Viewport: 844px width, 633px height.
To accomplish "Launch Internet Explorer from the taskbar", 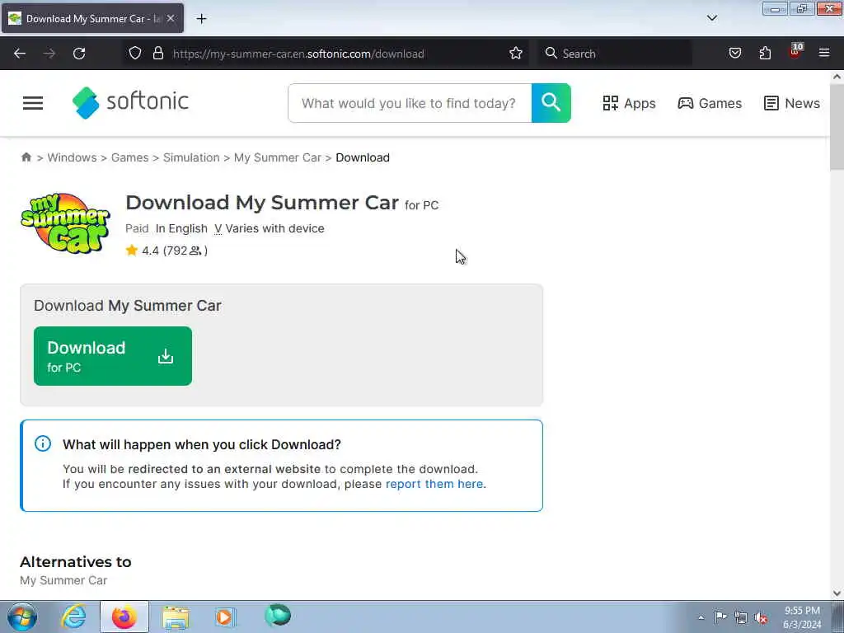I will coord(73,617).
